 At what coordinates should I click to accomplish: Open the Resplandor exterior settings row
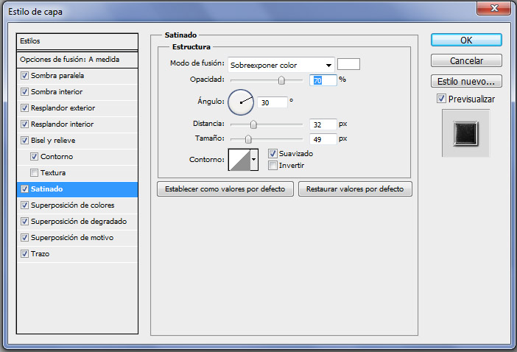pos(77,108)
